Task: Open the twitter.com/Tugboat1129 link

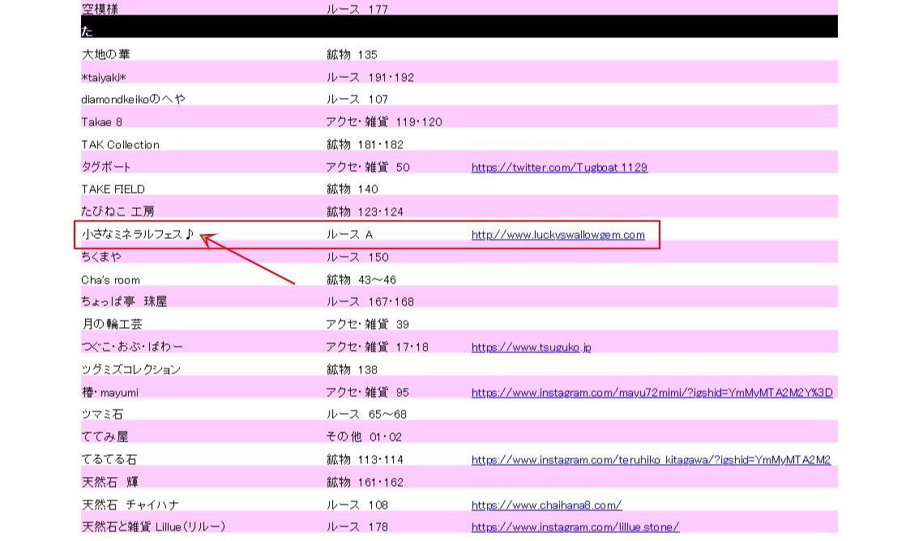Action: (559, 168)
